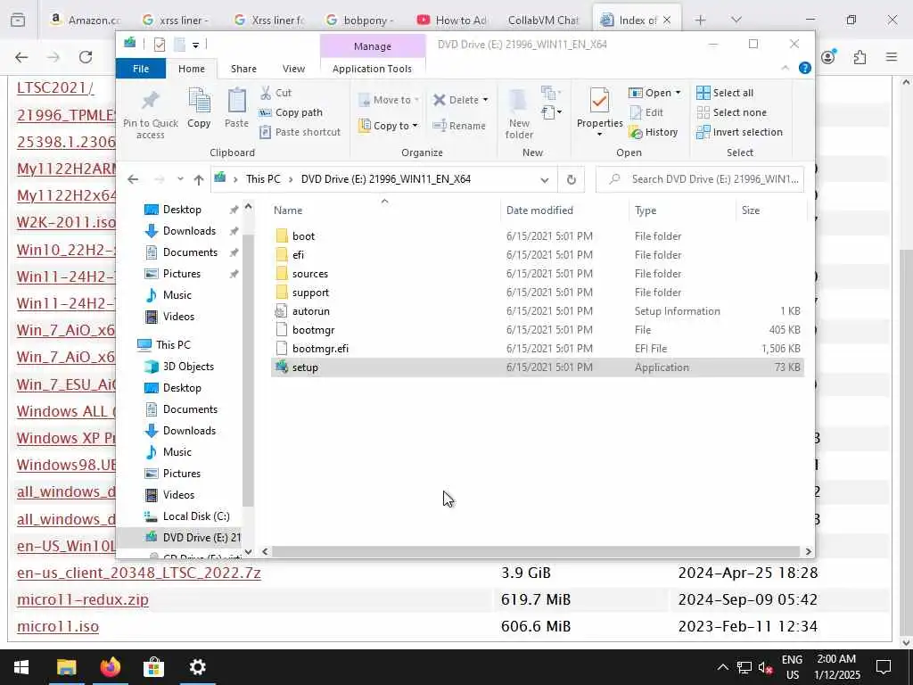Click Invert selection in ribbon
Image resolution: width=913 pixels, height=685 pixels.
pos(739,132)
